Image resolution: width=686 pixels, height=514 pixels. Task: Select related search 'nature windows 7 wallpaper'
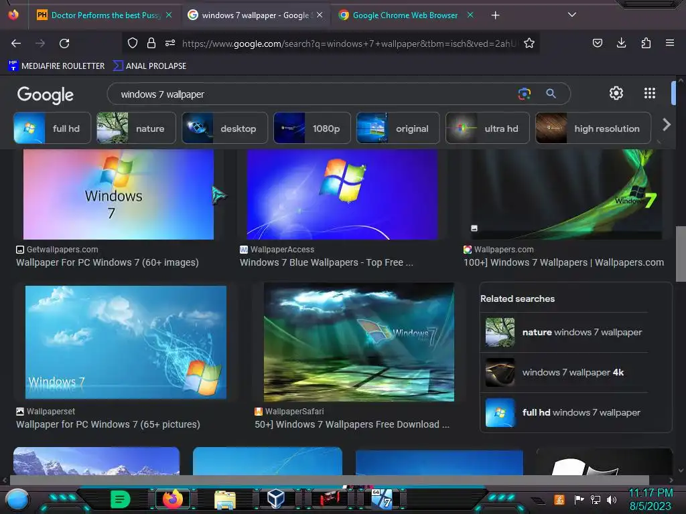click(564, 332)
